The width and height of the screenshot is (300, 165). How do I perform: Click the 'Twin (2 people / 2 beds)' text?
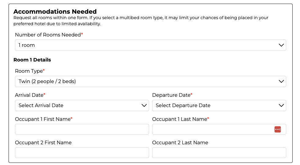(x=47, y=82)
